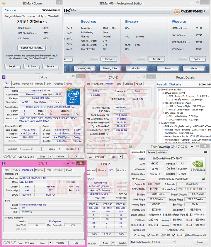Click the Mainboard model field Z87-EXPERT
Screen dimensions: 211x247
(39, 182)
